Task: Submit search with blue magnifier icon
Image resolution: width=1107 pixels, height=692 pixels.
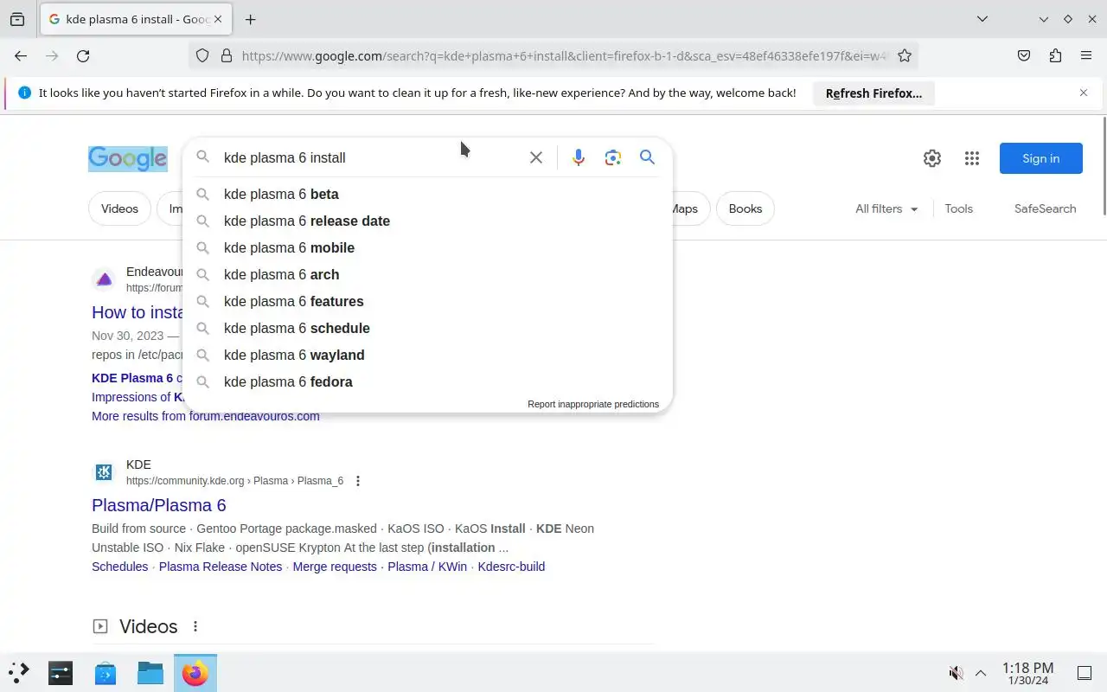Action: (x=647, y=157)
